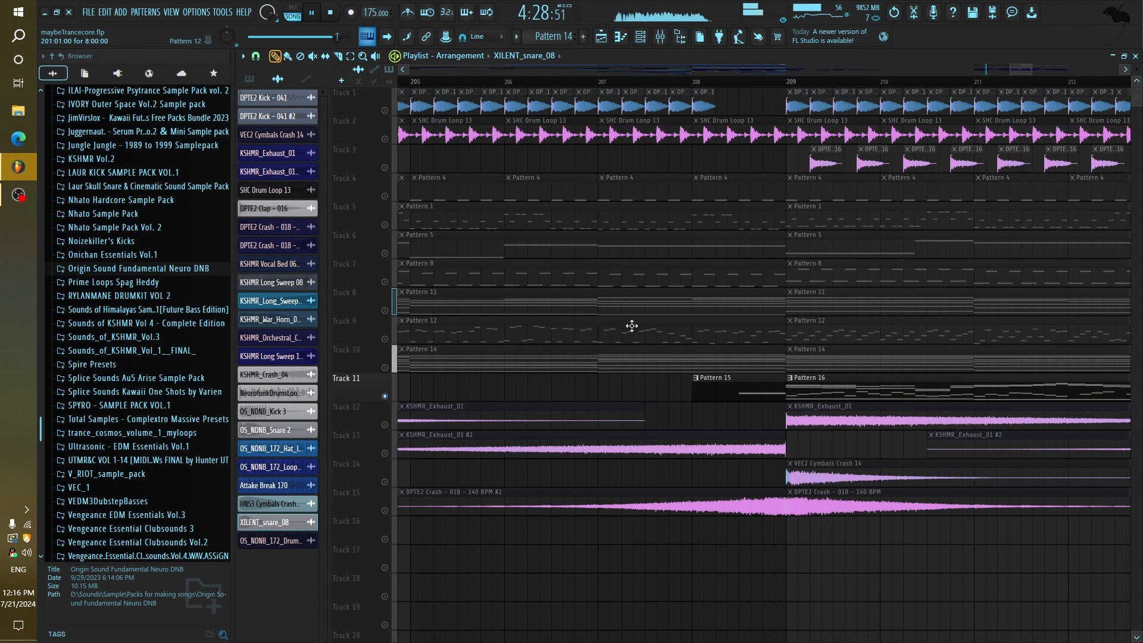
Task: Open the PATTERNS menu
Action: point(145,12)
